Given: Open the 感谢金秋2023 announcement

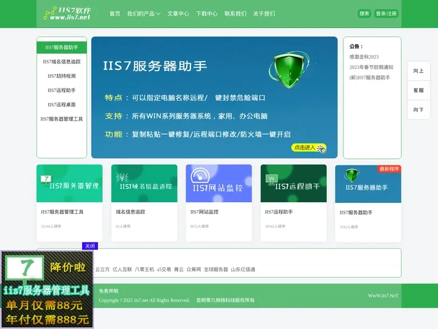Looking at the screenshot, I should click(x=364, y=57).
